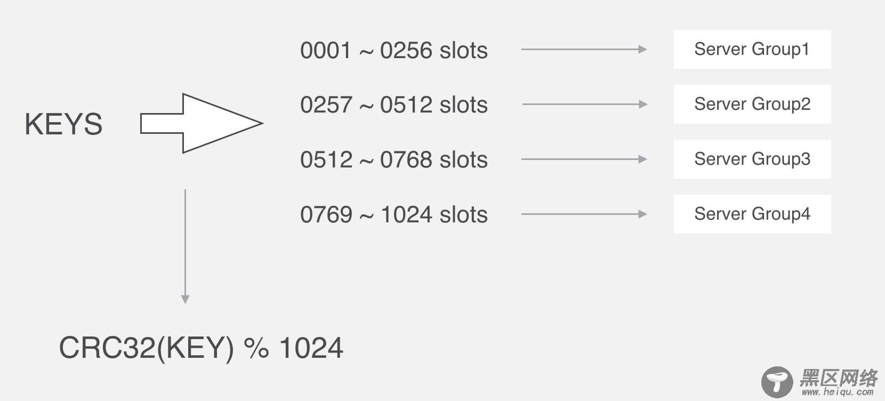The image size is (885, 401).
Task: Select the 0001 ~ 0256 slots label
Action: click(393, 51)
